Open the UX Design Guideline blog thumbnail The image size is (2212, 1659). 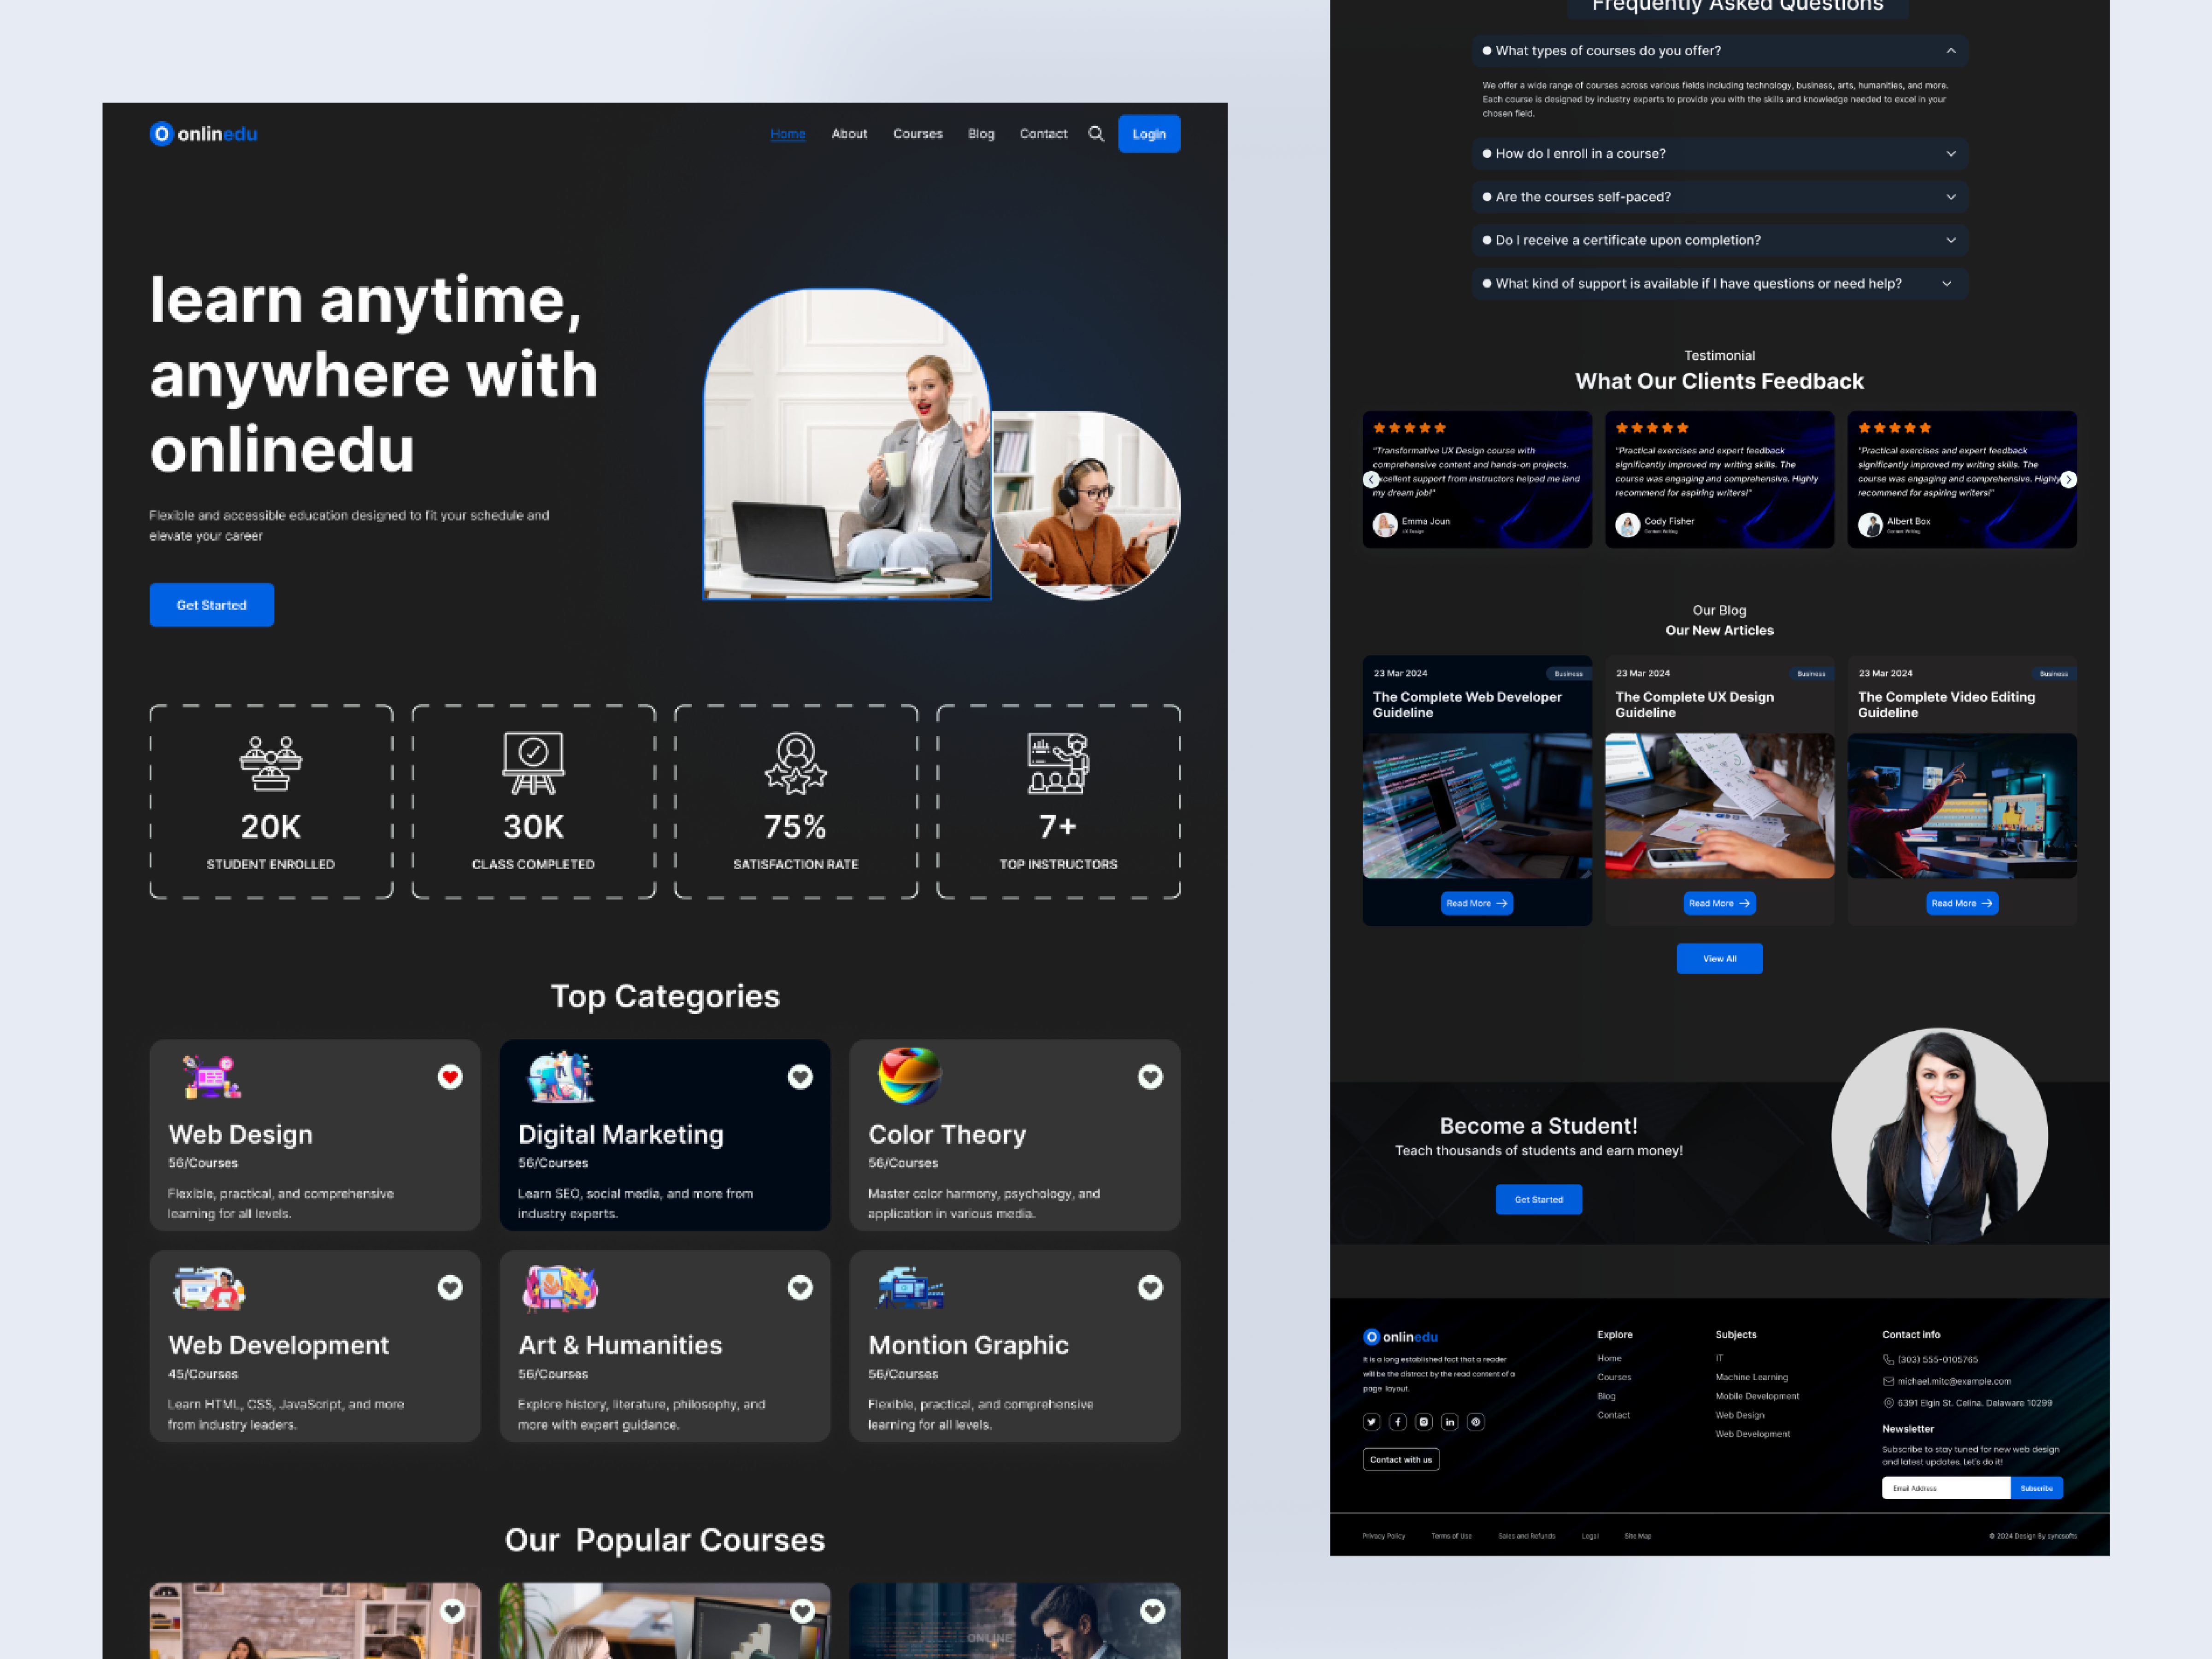[x=1719, y=806]
